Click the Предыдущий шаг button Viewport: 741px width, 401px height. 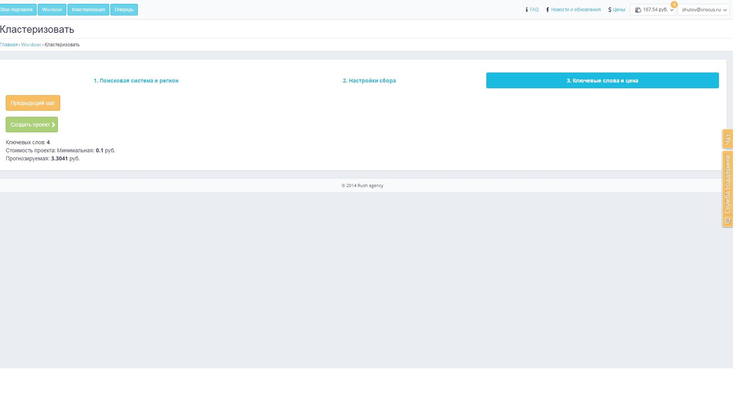click(33, 103)
